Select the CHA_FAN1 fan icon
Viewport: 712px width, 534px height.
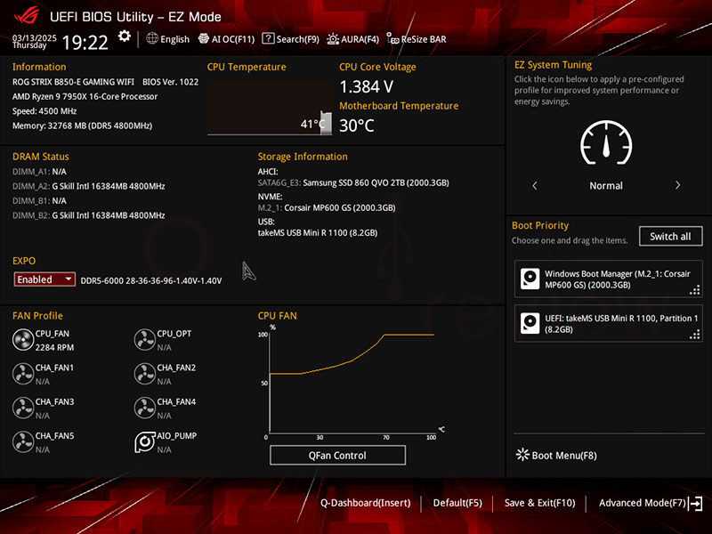(x=23, y=374)
